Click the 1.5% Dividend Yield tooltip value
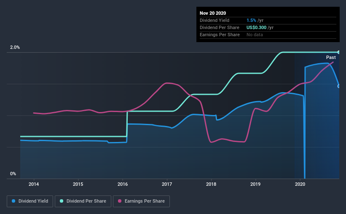This screenshot has width=346, height=214. click(251, 21)
